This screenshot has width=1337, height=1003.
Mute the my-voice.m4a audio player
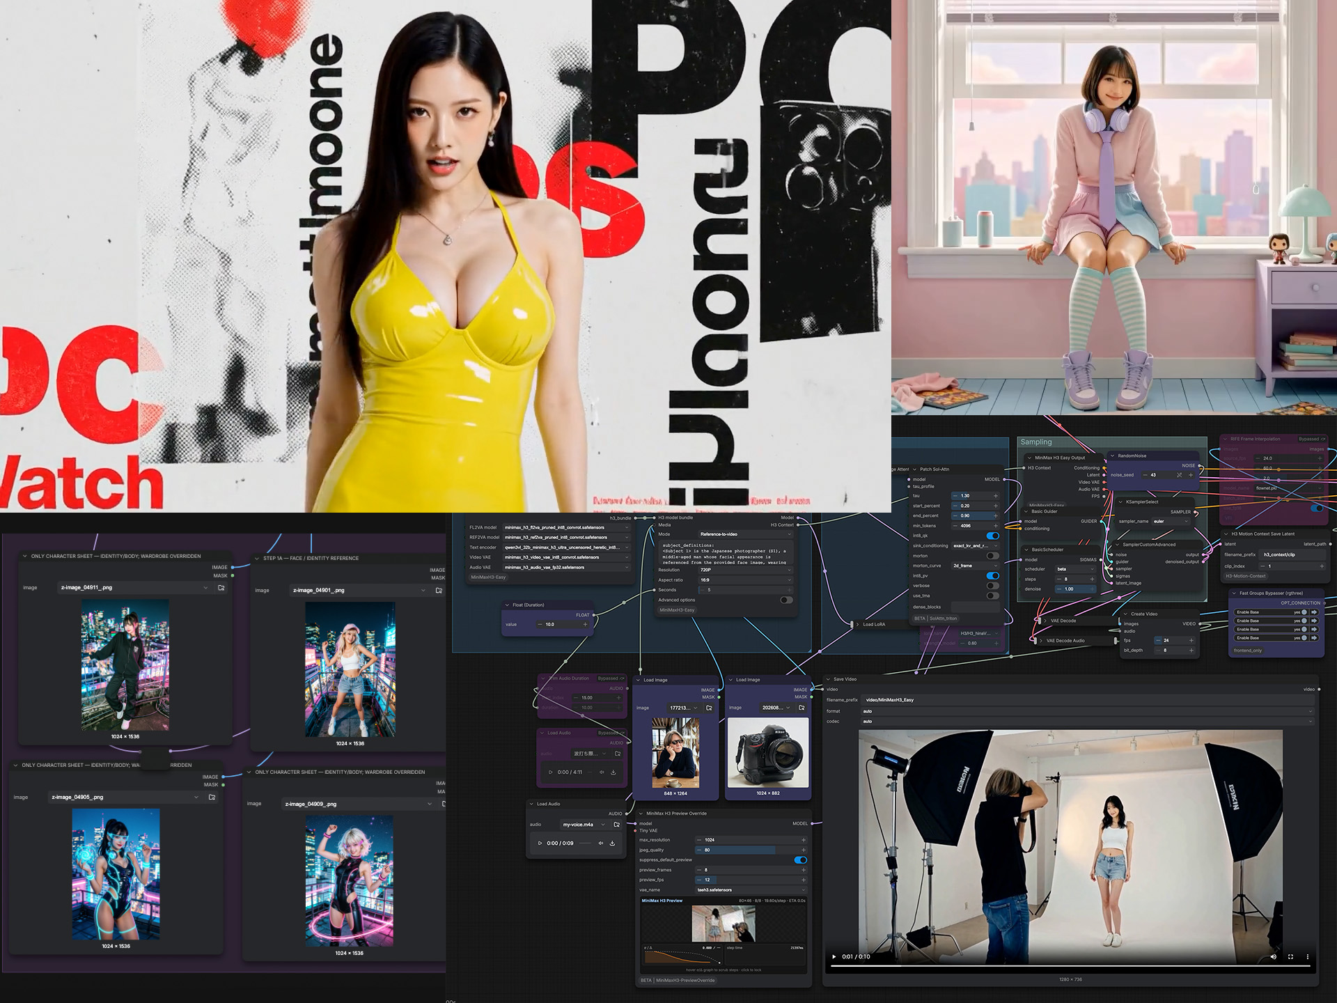[601, 843]
